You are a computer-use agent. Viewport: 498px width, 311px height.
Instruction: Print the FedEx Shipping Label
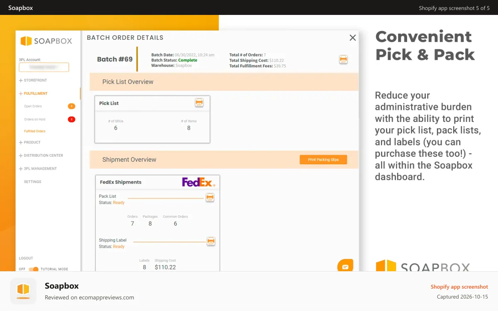(x=211, y=241)
